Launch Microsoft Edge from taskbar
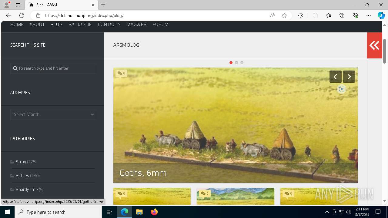 click(x=125, y=212)
